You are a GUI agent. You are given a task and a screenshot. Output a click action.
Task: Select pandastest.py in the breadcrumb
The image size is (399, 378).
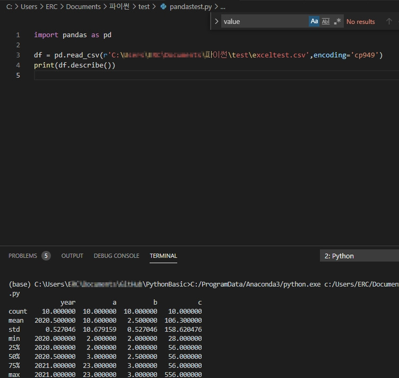click(190, 6)
